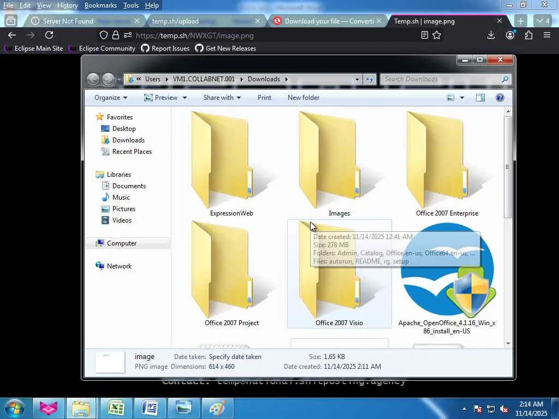Open the Share with dropdown

click(x=222, y=98)
